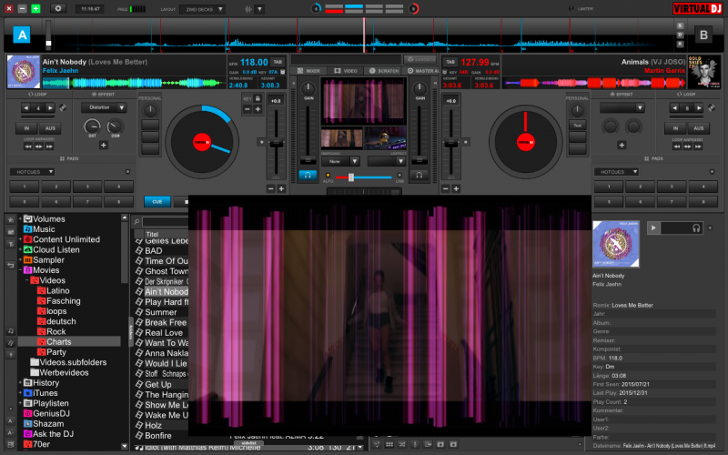This screenshot has width=728, height=455.
Task: Click the Animals cover art on deck B
Action: [704, 72]
